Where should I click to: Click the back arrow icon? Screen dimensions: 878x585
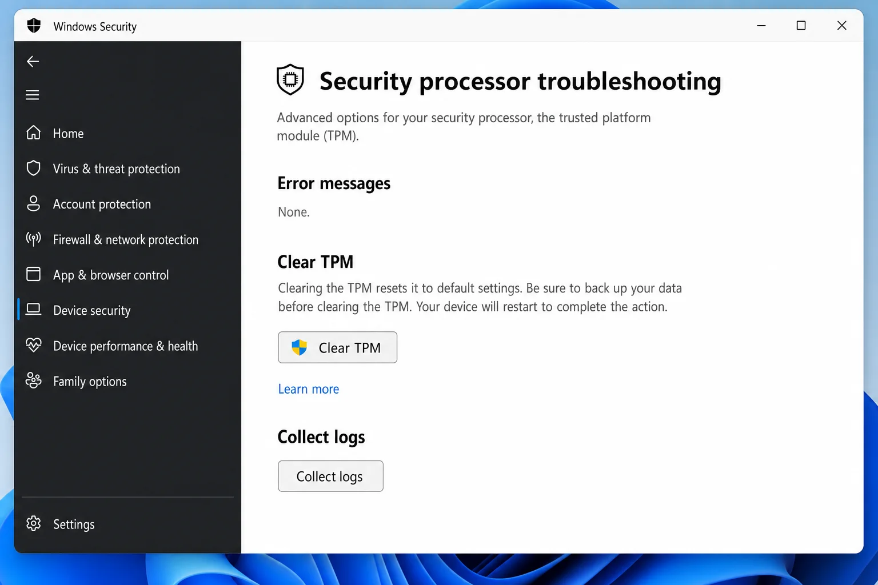(33, 61)
